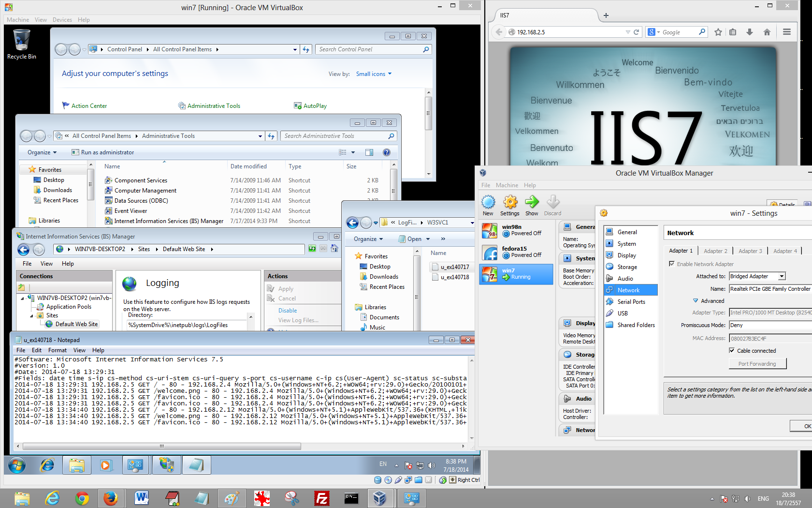
Task: Open Format menu in Notepad
Action: (58, 350)
